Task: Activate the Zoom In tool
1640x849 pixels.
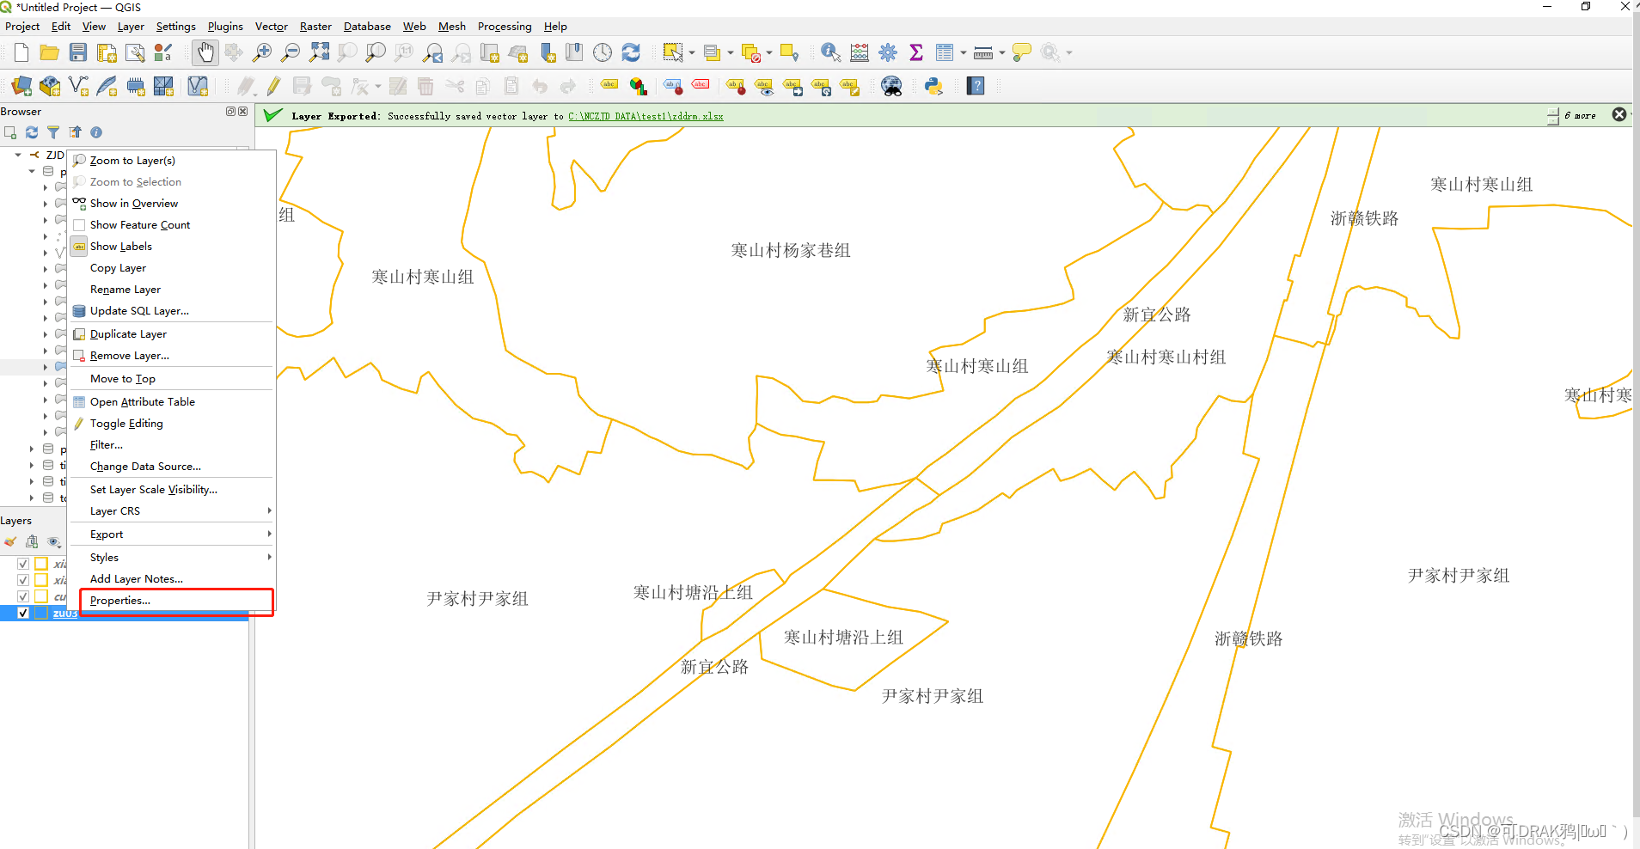Action: coord(261,52)
